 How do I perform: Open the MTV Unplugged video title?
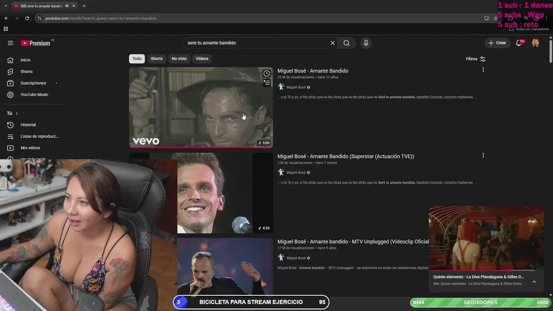point(353,241)
